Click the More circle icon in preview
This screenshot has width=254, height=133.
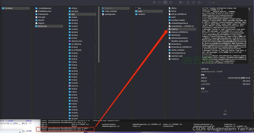(x=226, y=111)
